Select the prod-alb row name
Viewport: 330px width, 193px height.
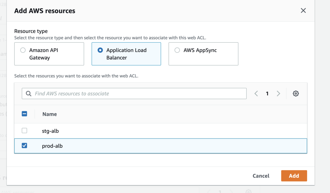click(52, 146)
